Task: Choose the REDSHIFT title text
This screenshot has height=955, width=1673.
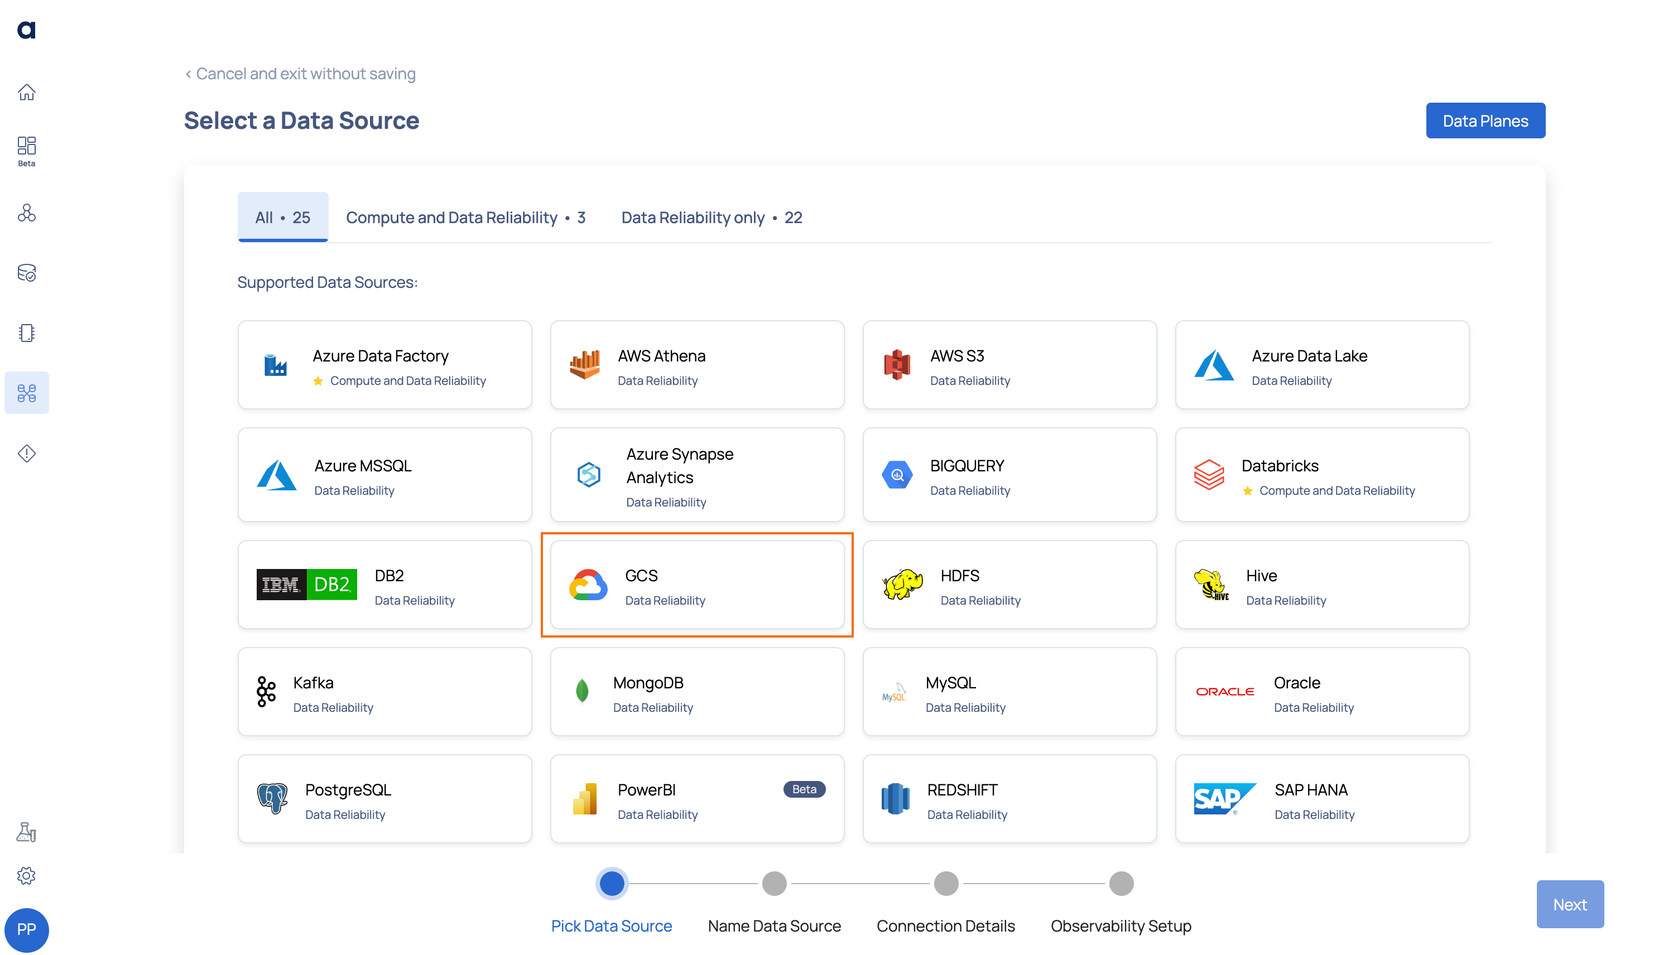Action: pos(963,790)
